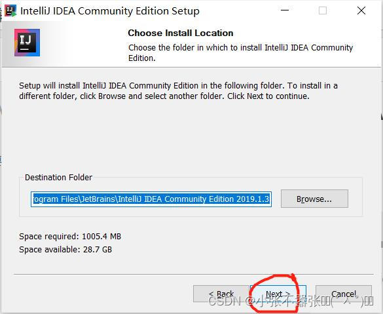Screen dimensions: 383x314
Task: Click the Next button to continue
Action: click(x=278, y=294)
